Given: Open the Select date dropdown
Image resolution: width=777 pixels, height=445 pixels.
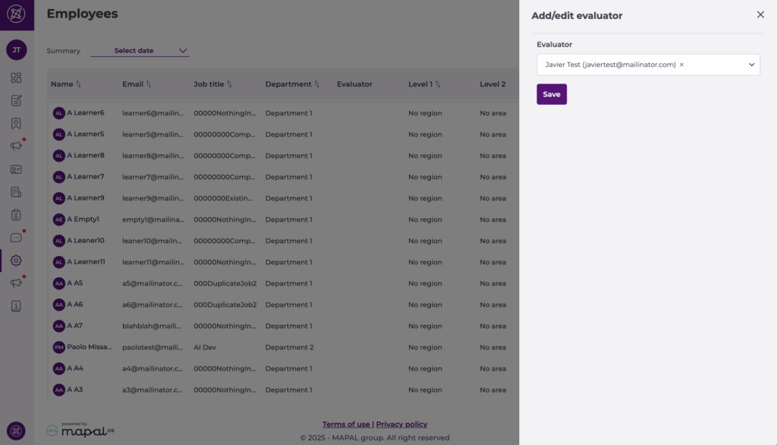Looking at the screenshot, I should tap(140, 51).
